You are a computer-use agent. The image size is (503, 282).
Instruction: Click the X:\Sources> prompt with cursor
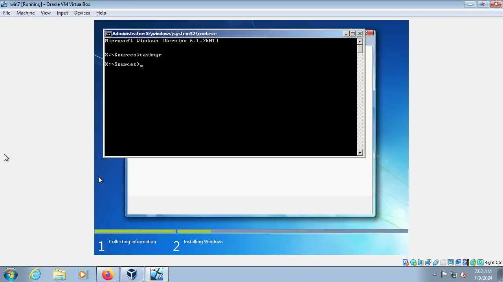(124, 64)
